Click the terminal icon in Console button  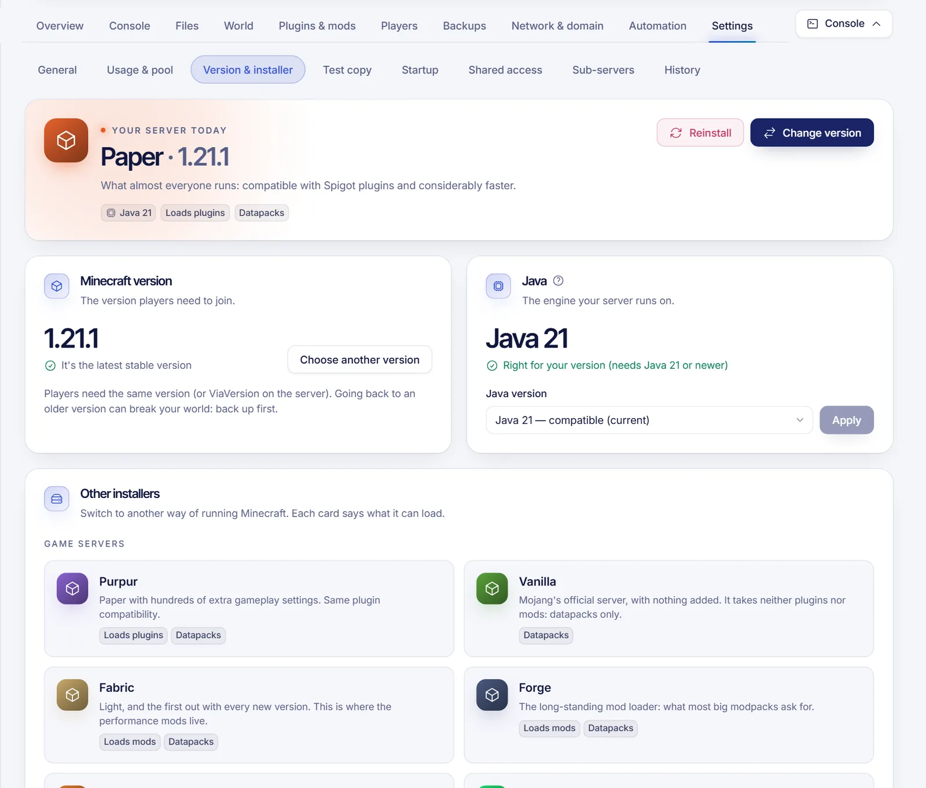pos(813,24)
